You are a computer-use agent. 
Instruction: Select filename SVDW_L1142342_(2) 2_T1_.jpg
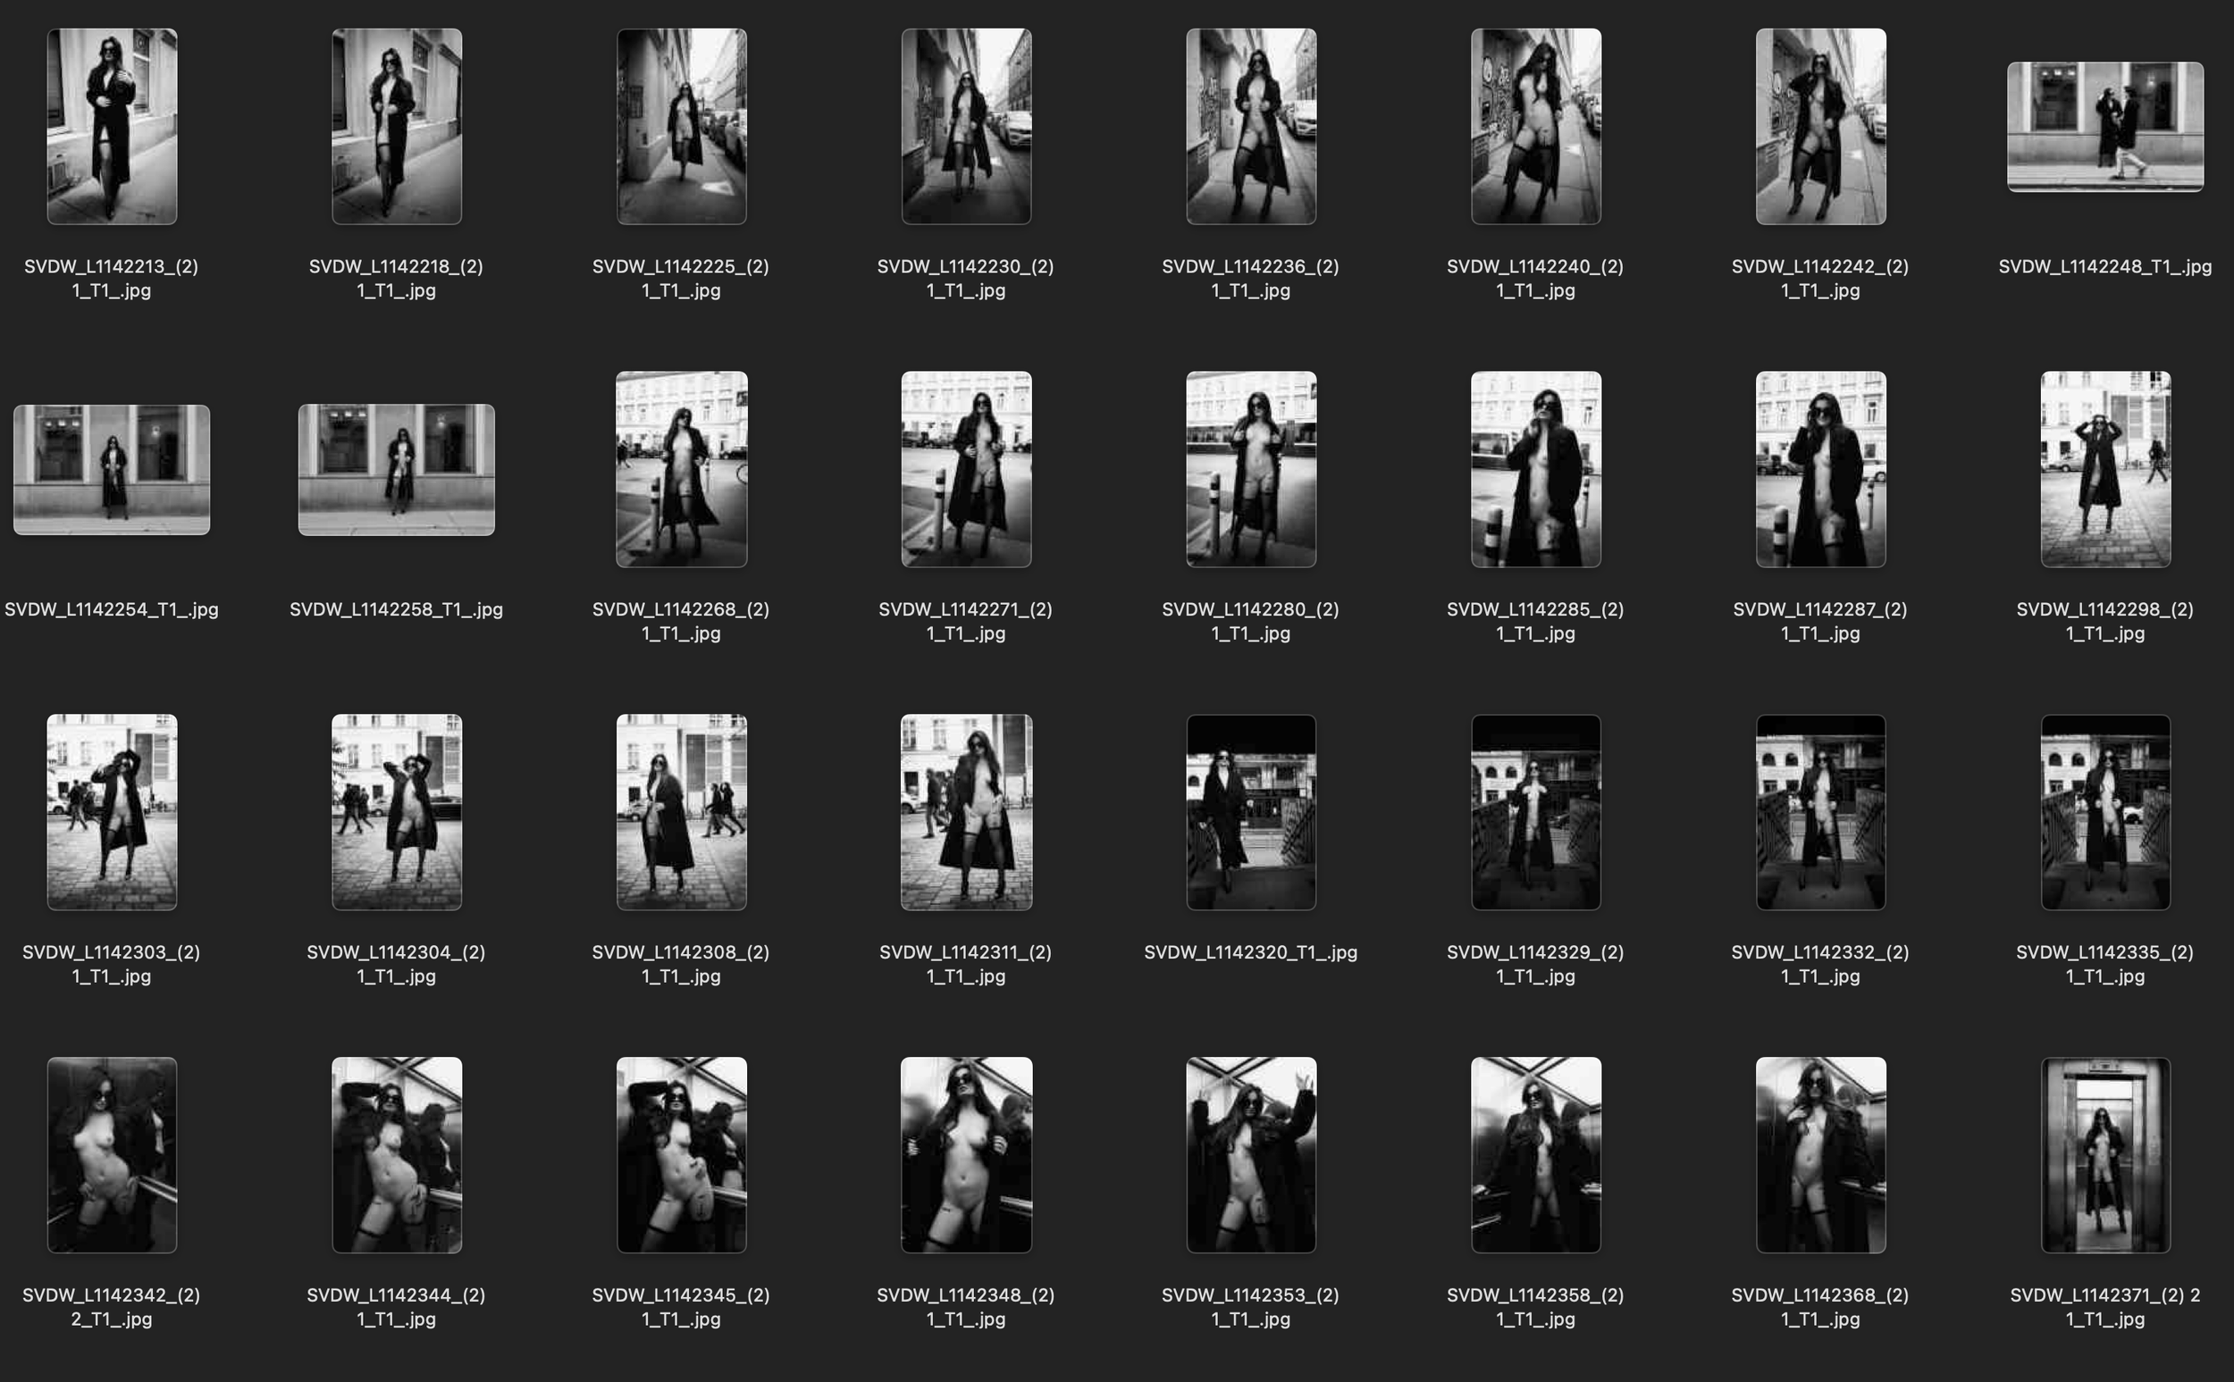click(x=112, y=1306)
